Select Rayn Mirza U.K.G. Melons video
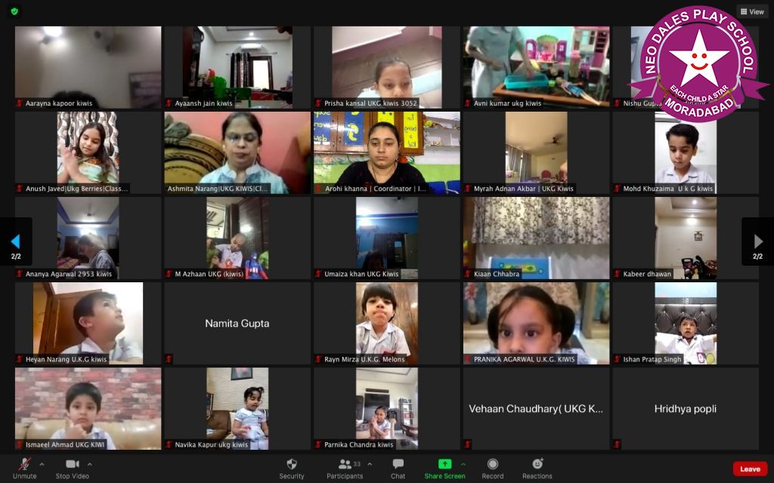Viewport: 774px width, 483px height. (386, 323)
